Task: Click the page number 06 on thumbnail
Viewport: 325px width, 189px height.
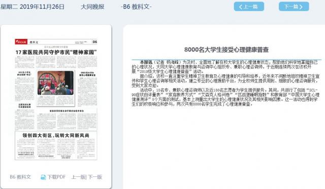Action: [95, 41]
